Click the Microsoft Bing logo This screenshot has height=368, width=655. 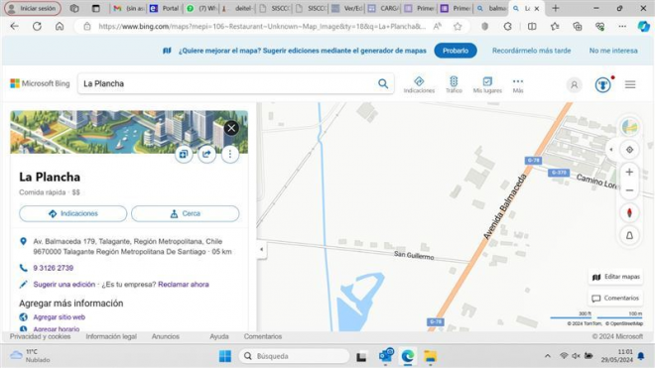coord(40,83)
